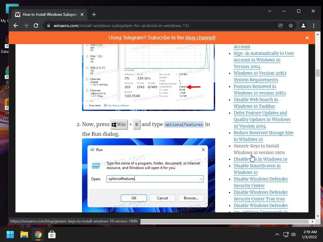Open Chrome three-dot menu
This screenshot has width=323, height=242.
314,26
